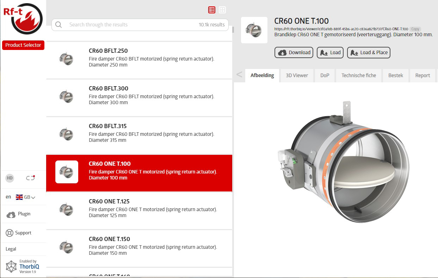This screenshot has width=438, height=278.
Task: Click the Legal link
Action: [11, 249]
